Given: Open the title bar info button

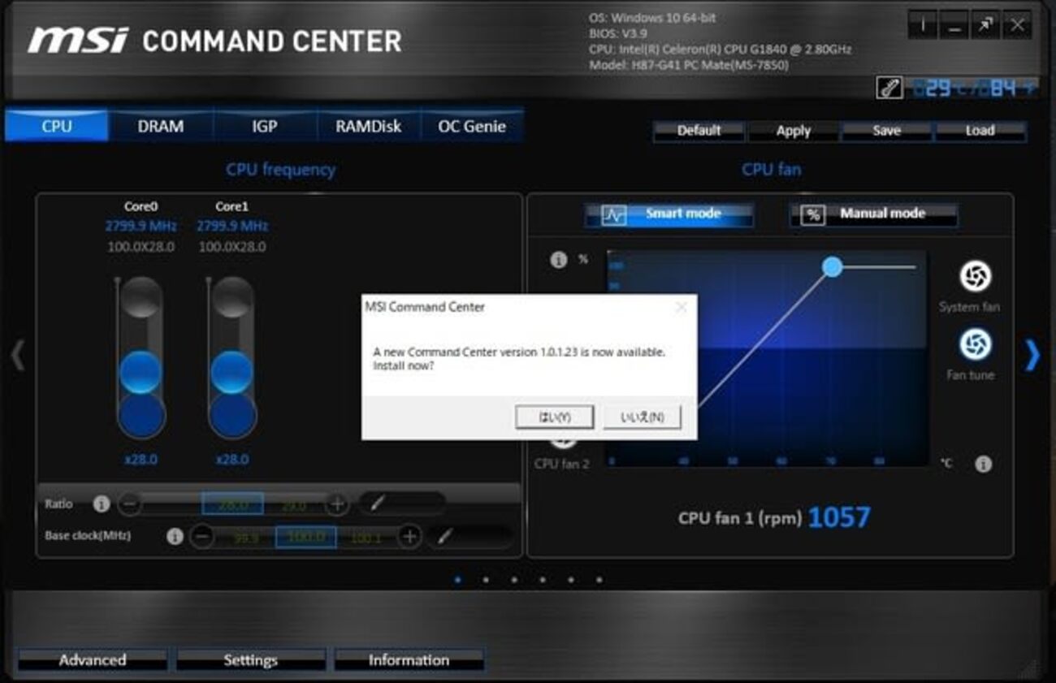Looking at the screenshot, I should pos(922,25).
